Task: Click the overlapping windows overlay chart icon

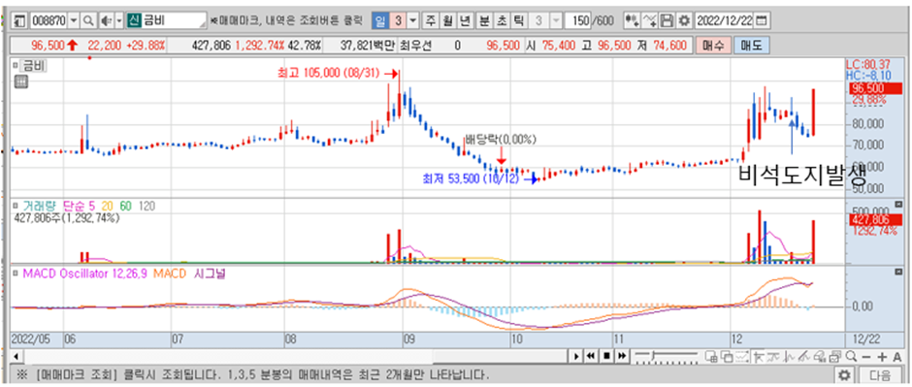Action: pos(727,356)
